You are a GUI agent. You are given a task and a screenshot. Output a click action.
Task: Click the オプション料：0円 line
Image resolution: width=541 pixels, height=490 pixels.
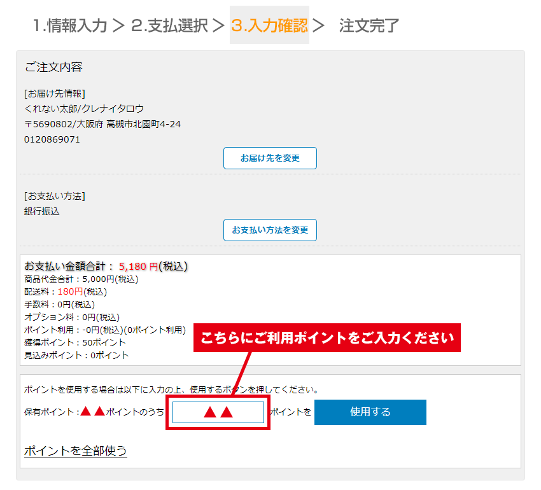point(72,318)
